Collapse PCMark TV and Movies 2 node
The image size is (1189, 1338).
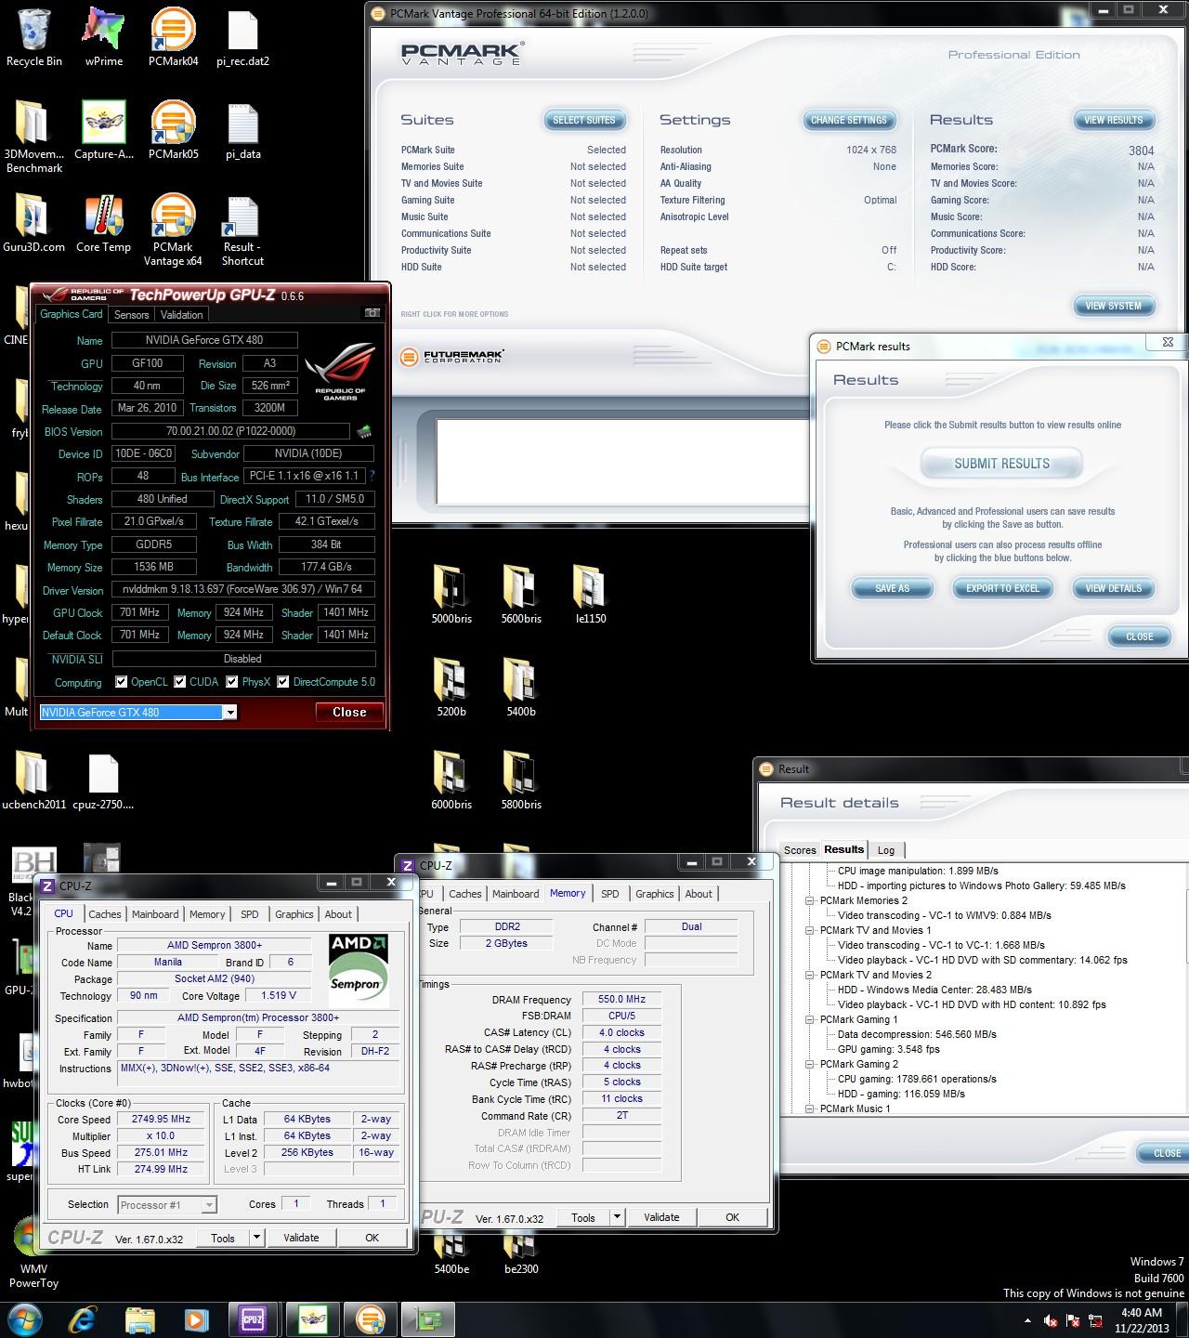(x=810, y=975)
